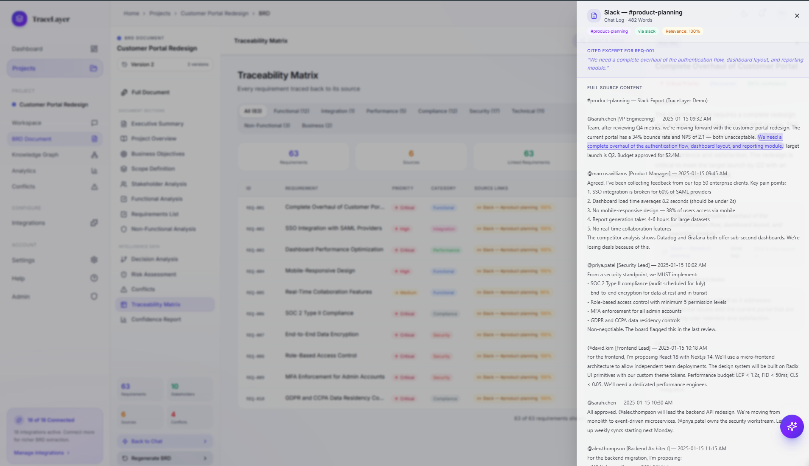
Task: Click the Analytics bar chart icon
Action: point(94,171)
